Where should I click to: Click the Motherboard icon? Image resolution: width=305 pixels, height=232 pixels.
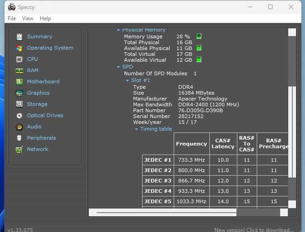point(19,82)
